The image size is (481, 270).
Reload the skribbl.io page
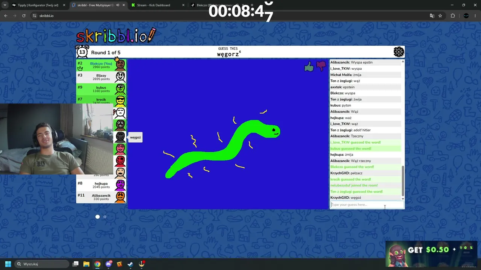(x=24, y=16)
